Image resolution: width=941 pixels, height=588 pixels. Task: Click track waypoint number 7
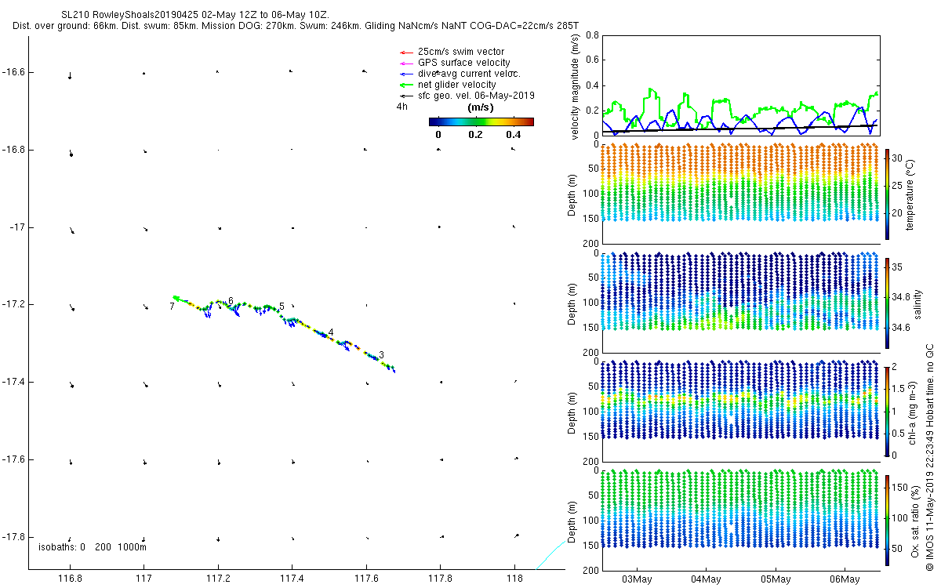172,307
